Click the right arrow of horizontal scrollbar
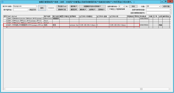The width and height of the screenshot is (174, 93). click(x=170, y=89)
